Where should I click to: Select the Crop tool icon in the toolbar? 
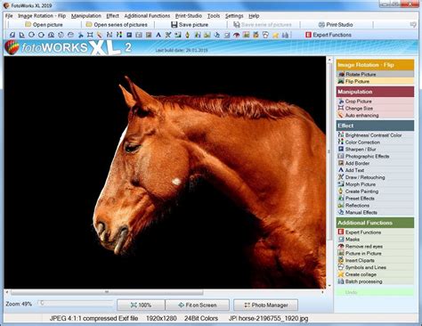[80, 35]
